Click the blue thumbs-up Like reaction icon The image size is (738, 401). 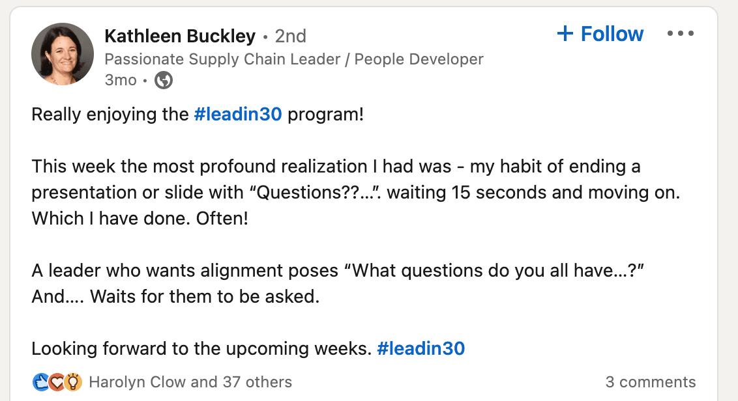click(x=41, y=382)
